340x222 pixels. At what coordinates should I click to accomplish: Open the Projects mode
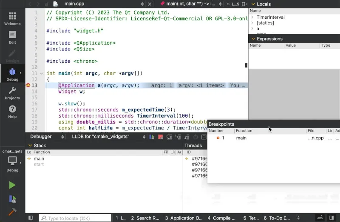[12, 93]
